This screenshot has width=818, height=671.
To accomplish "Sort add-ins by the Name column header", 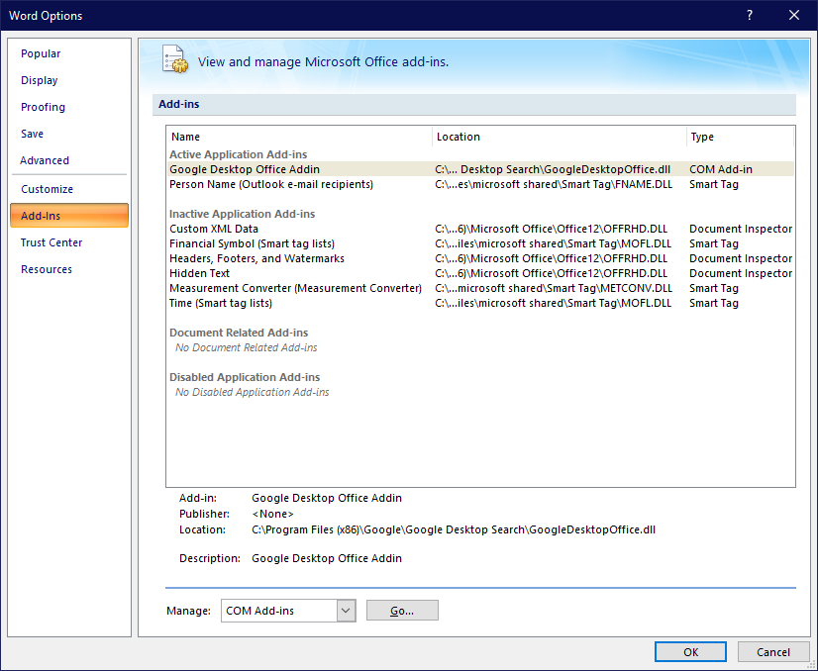I will click(x=299, y=137).
